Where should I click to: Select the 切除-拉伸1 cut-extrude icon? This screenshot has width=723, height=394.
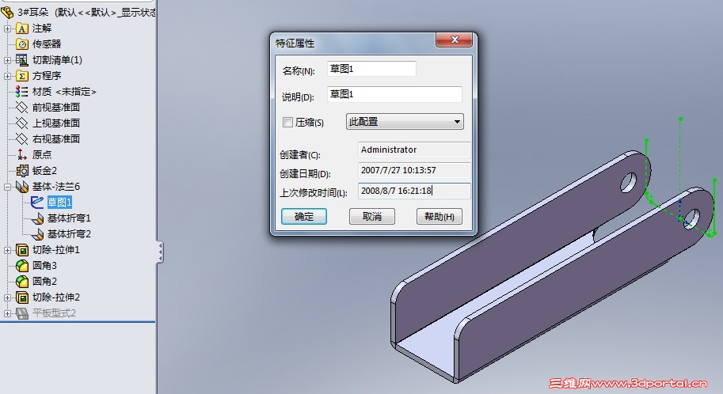[21, 250]
